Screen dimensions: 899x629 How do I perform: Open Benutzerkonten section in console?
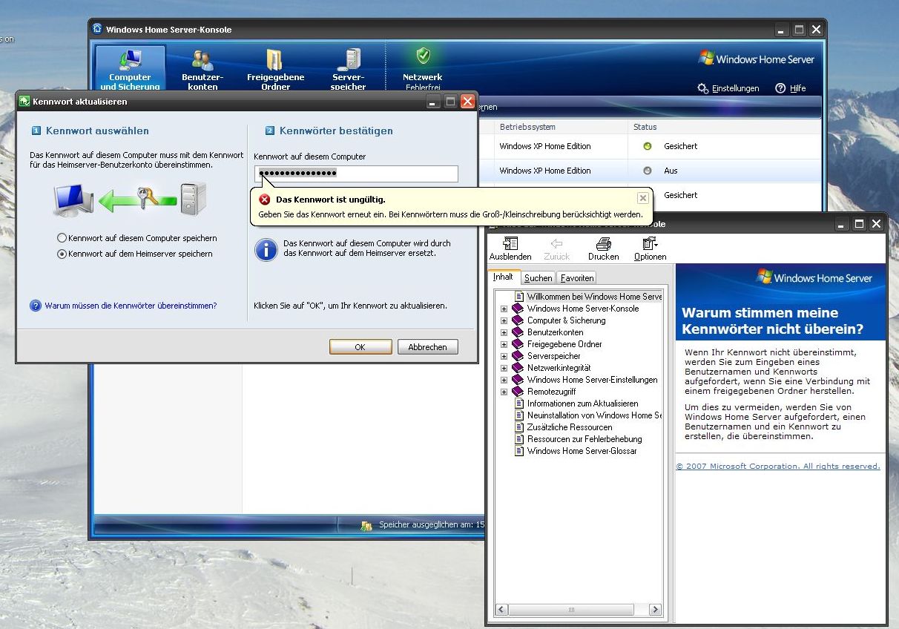point(202,70)
